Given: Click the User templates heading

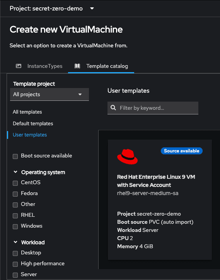Looking at the screenshot, I should 128,91.
